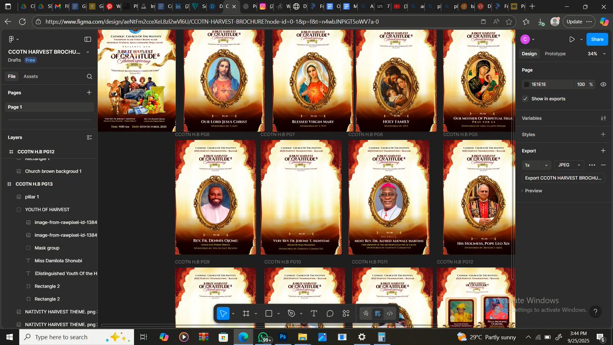This screenshot has height=345, width=613.
Task: Open Pen tool options dropdown arrow
Action: (x=301, y=314)
